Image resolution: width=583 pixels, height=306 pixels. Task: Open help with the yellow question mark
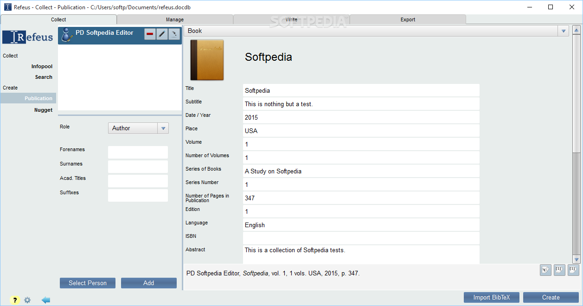pyautogui.click(x=14, y=300)
